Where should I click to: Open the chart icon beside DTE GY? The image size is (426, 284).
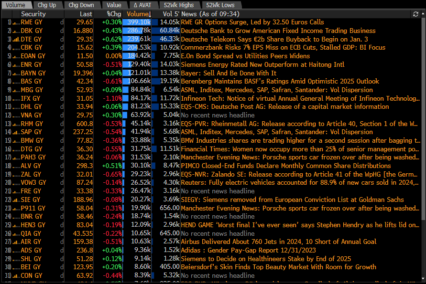[x=16, y=39]
